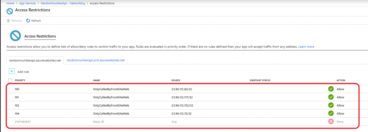368x132 pixels.
Task: Click Add rule label
Action: click(x=23, y=72)
